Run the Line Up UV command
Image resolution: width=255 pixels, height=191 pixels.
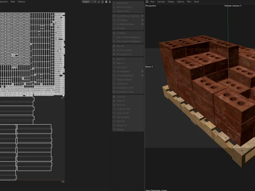point(128,67)
